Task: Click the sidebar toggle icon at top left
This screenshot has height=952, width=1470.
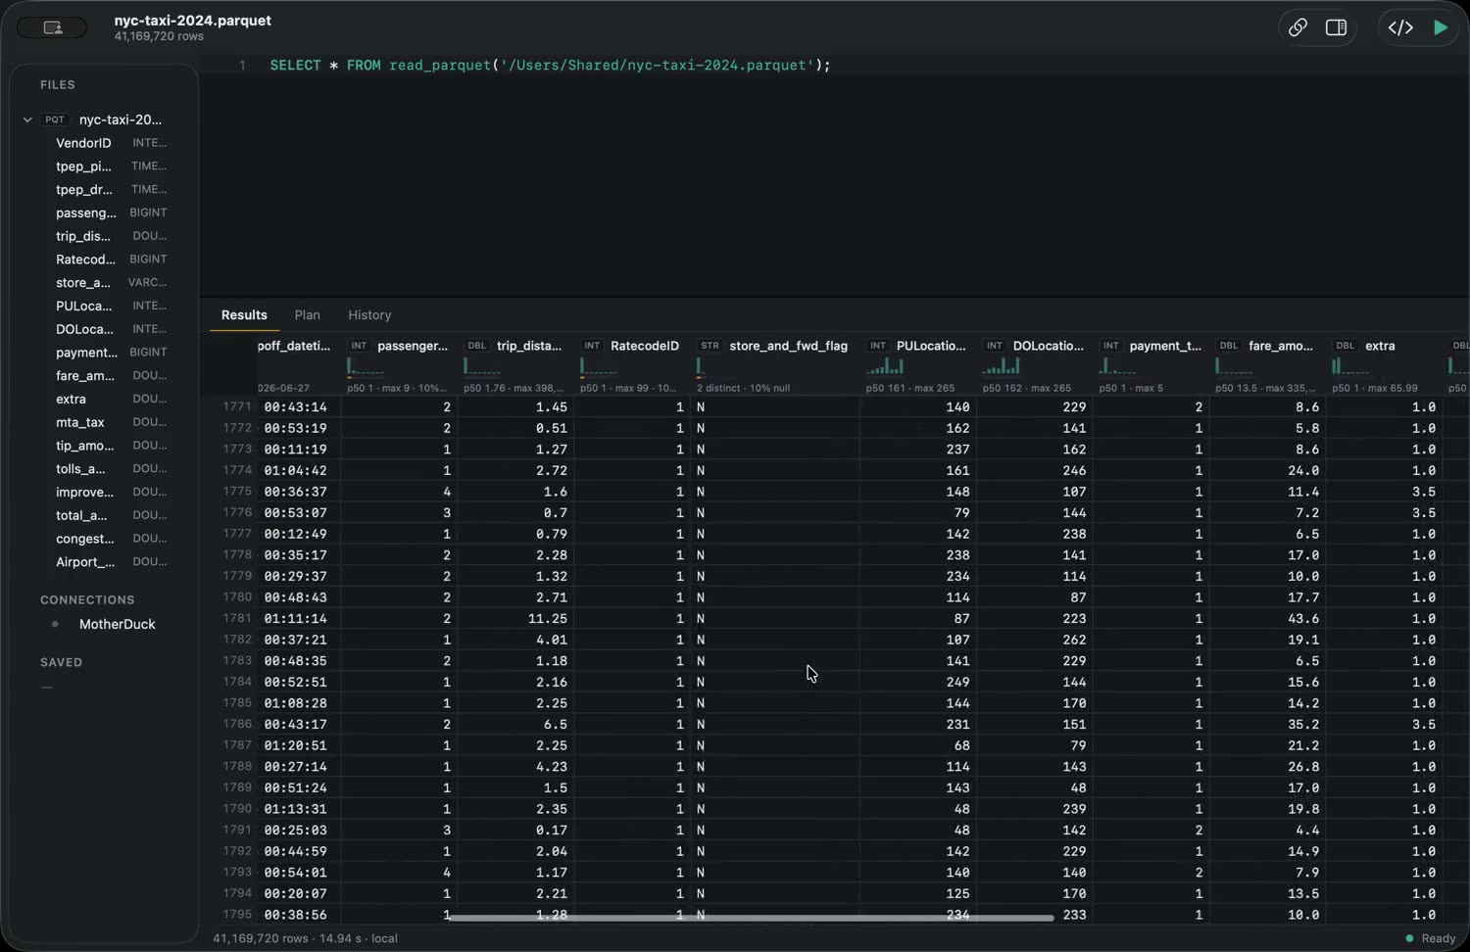Action: (x=53, y=27)
